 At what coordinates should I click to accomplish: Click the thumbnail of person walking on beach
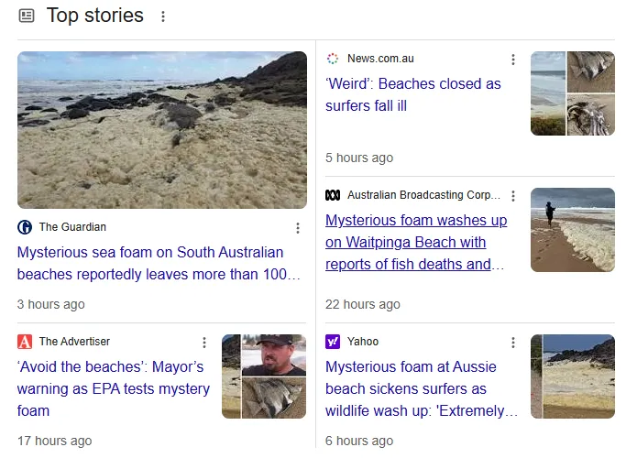coord(573,230)
